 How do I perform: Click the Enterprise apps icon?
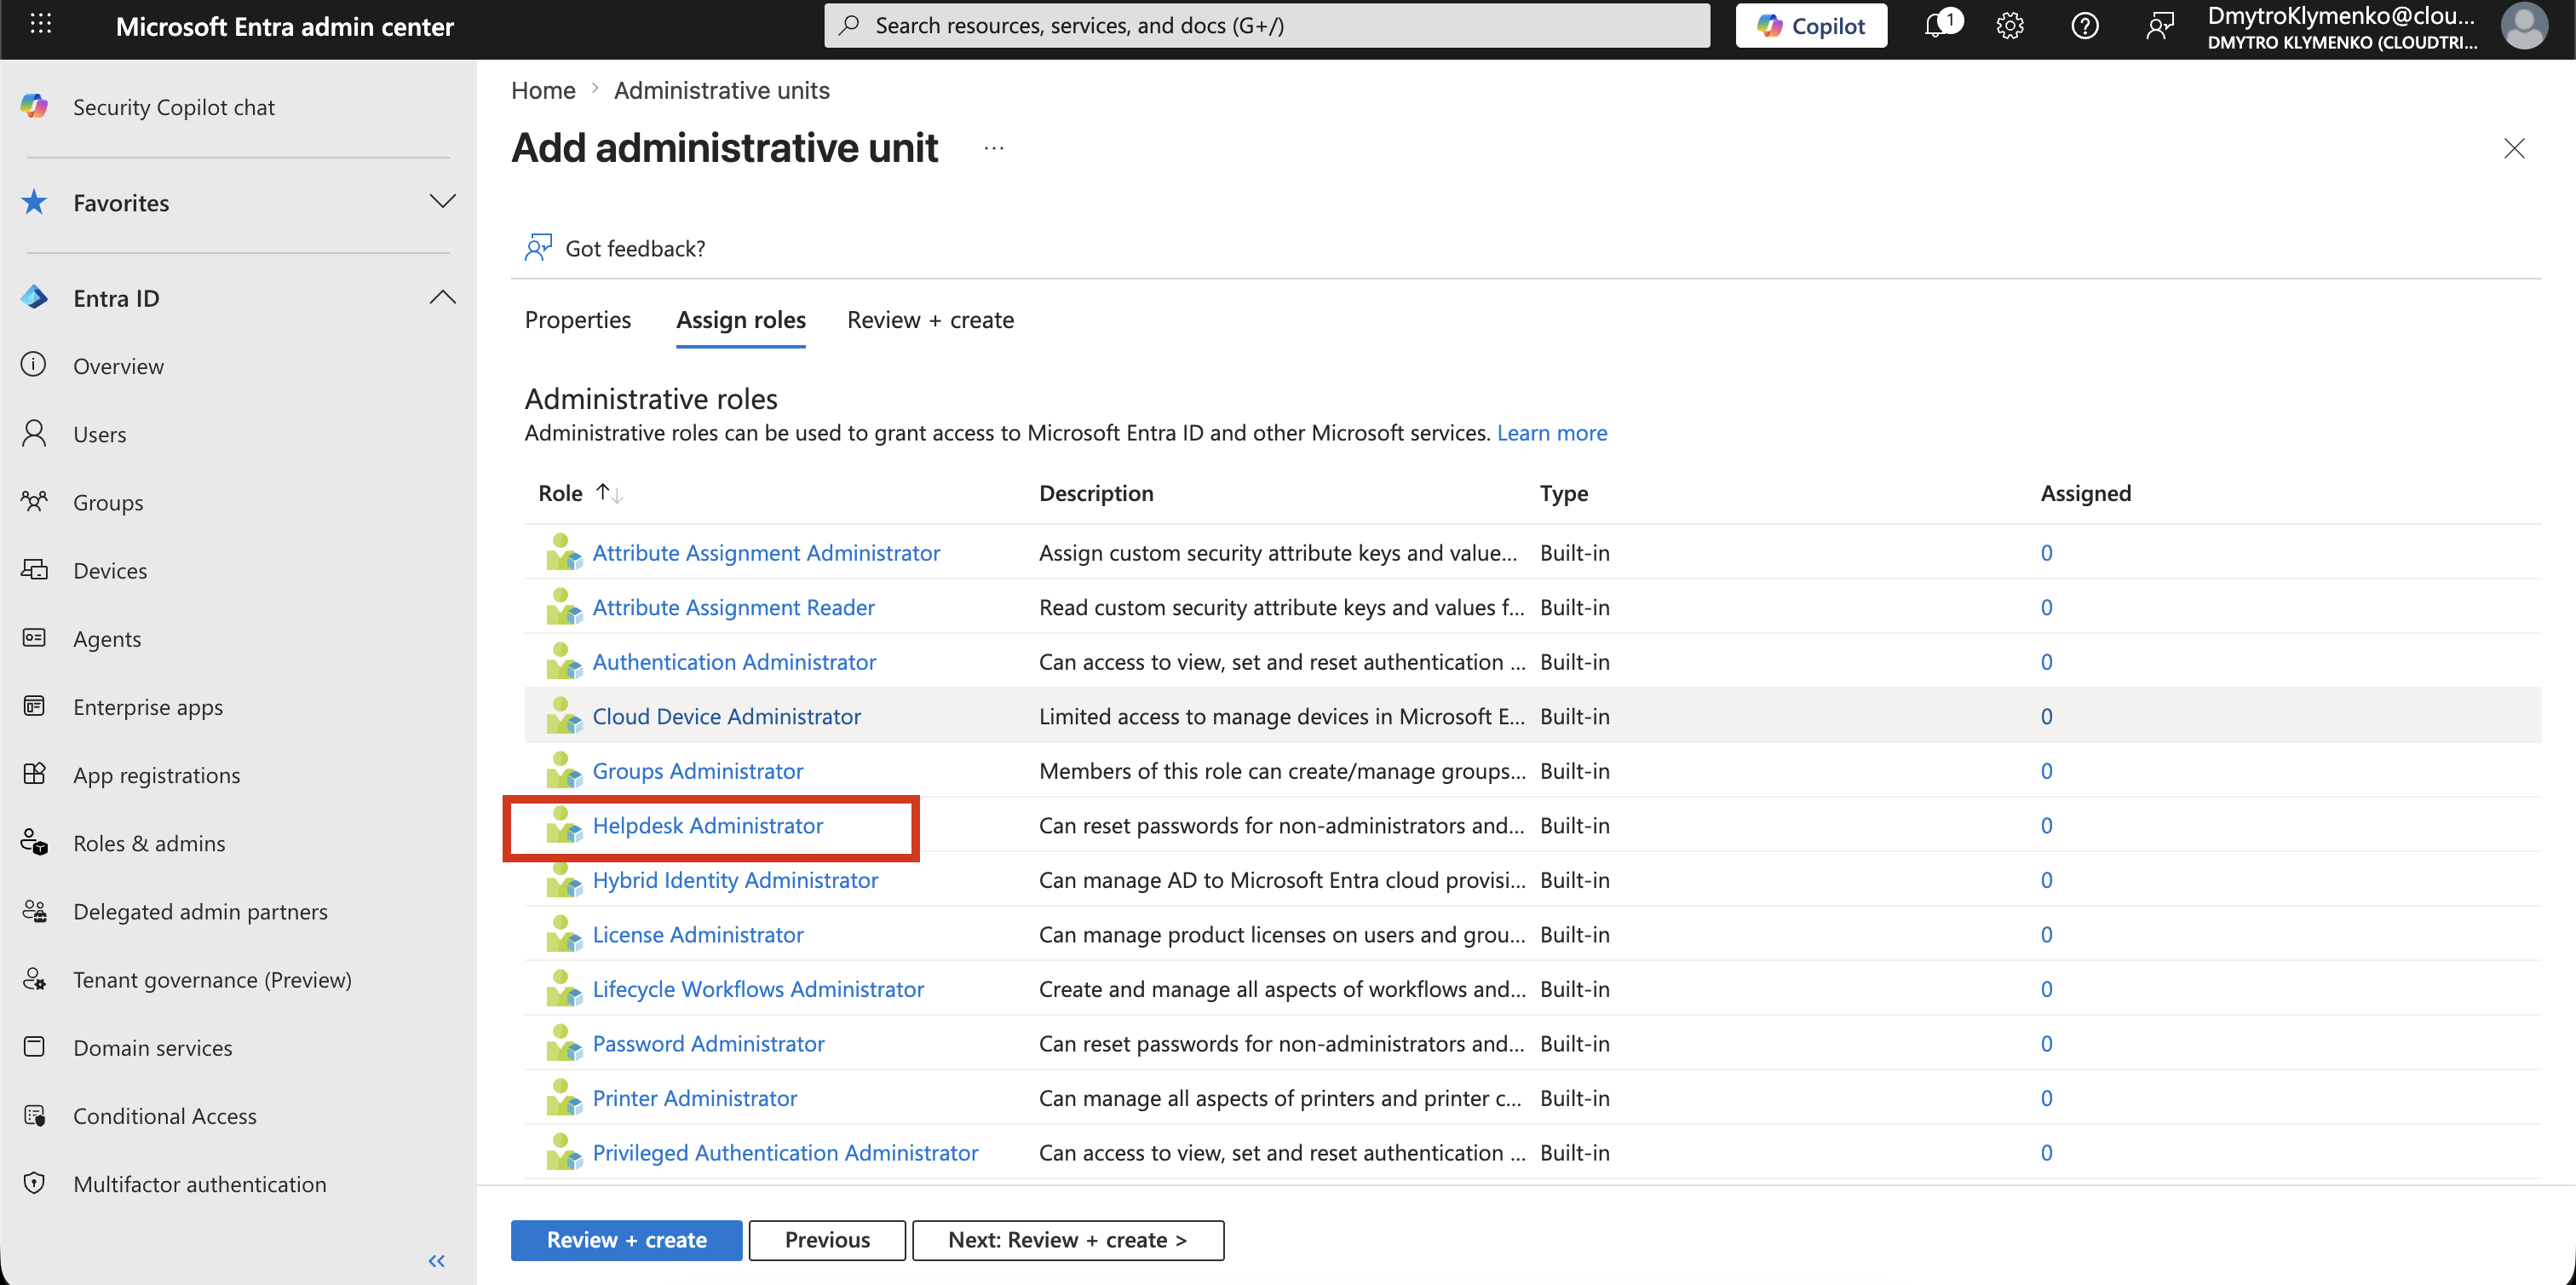34,706
